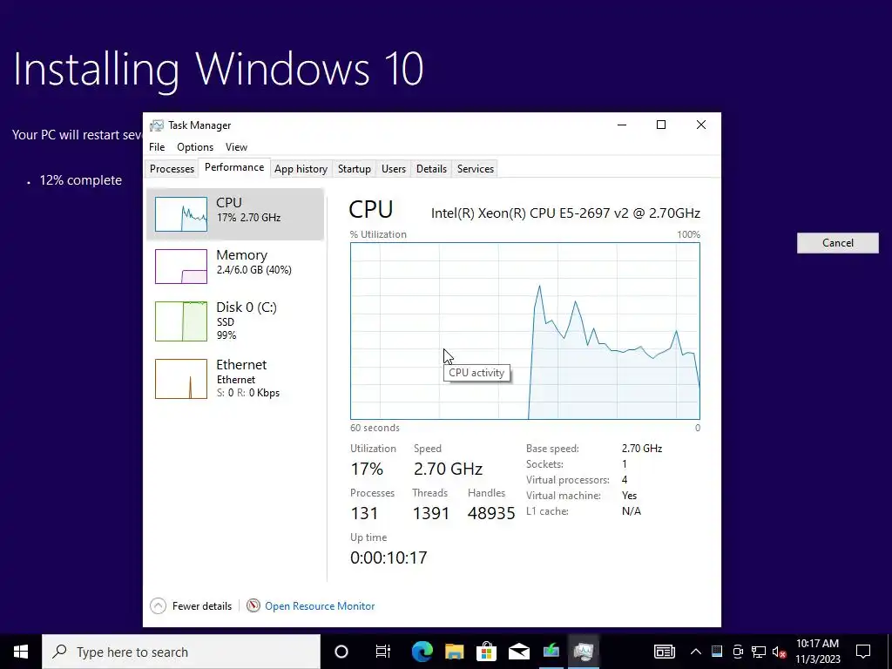Click the 48935 handles count
Image resolution: width=892 pixels, height=669 pixels.
click(491, 513)
